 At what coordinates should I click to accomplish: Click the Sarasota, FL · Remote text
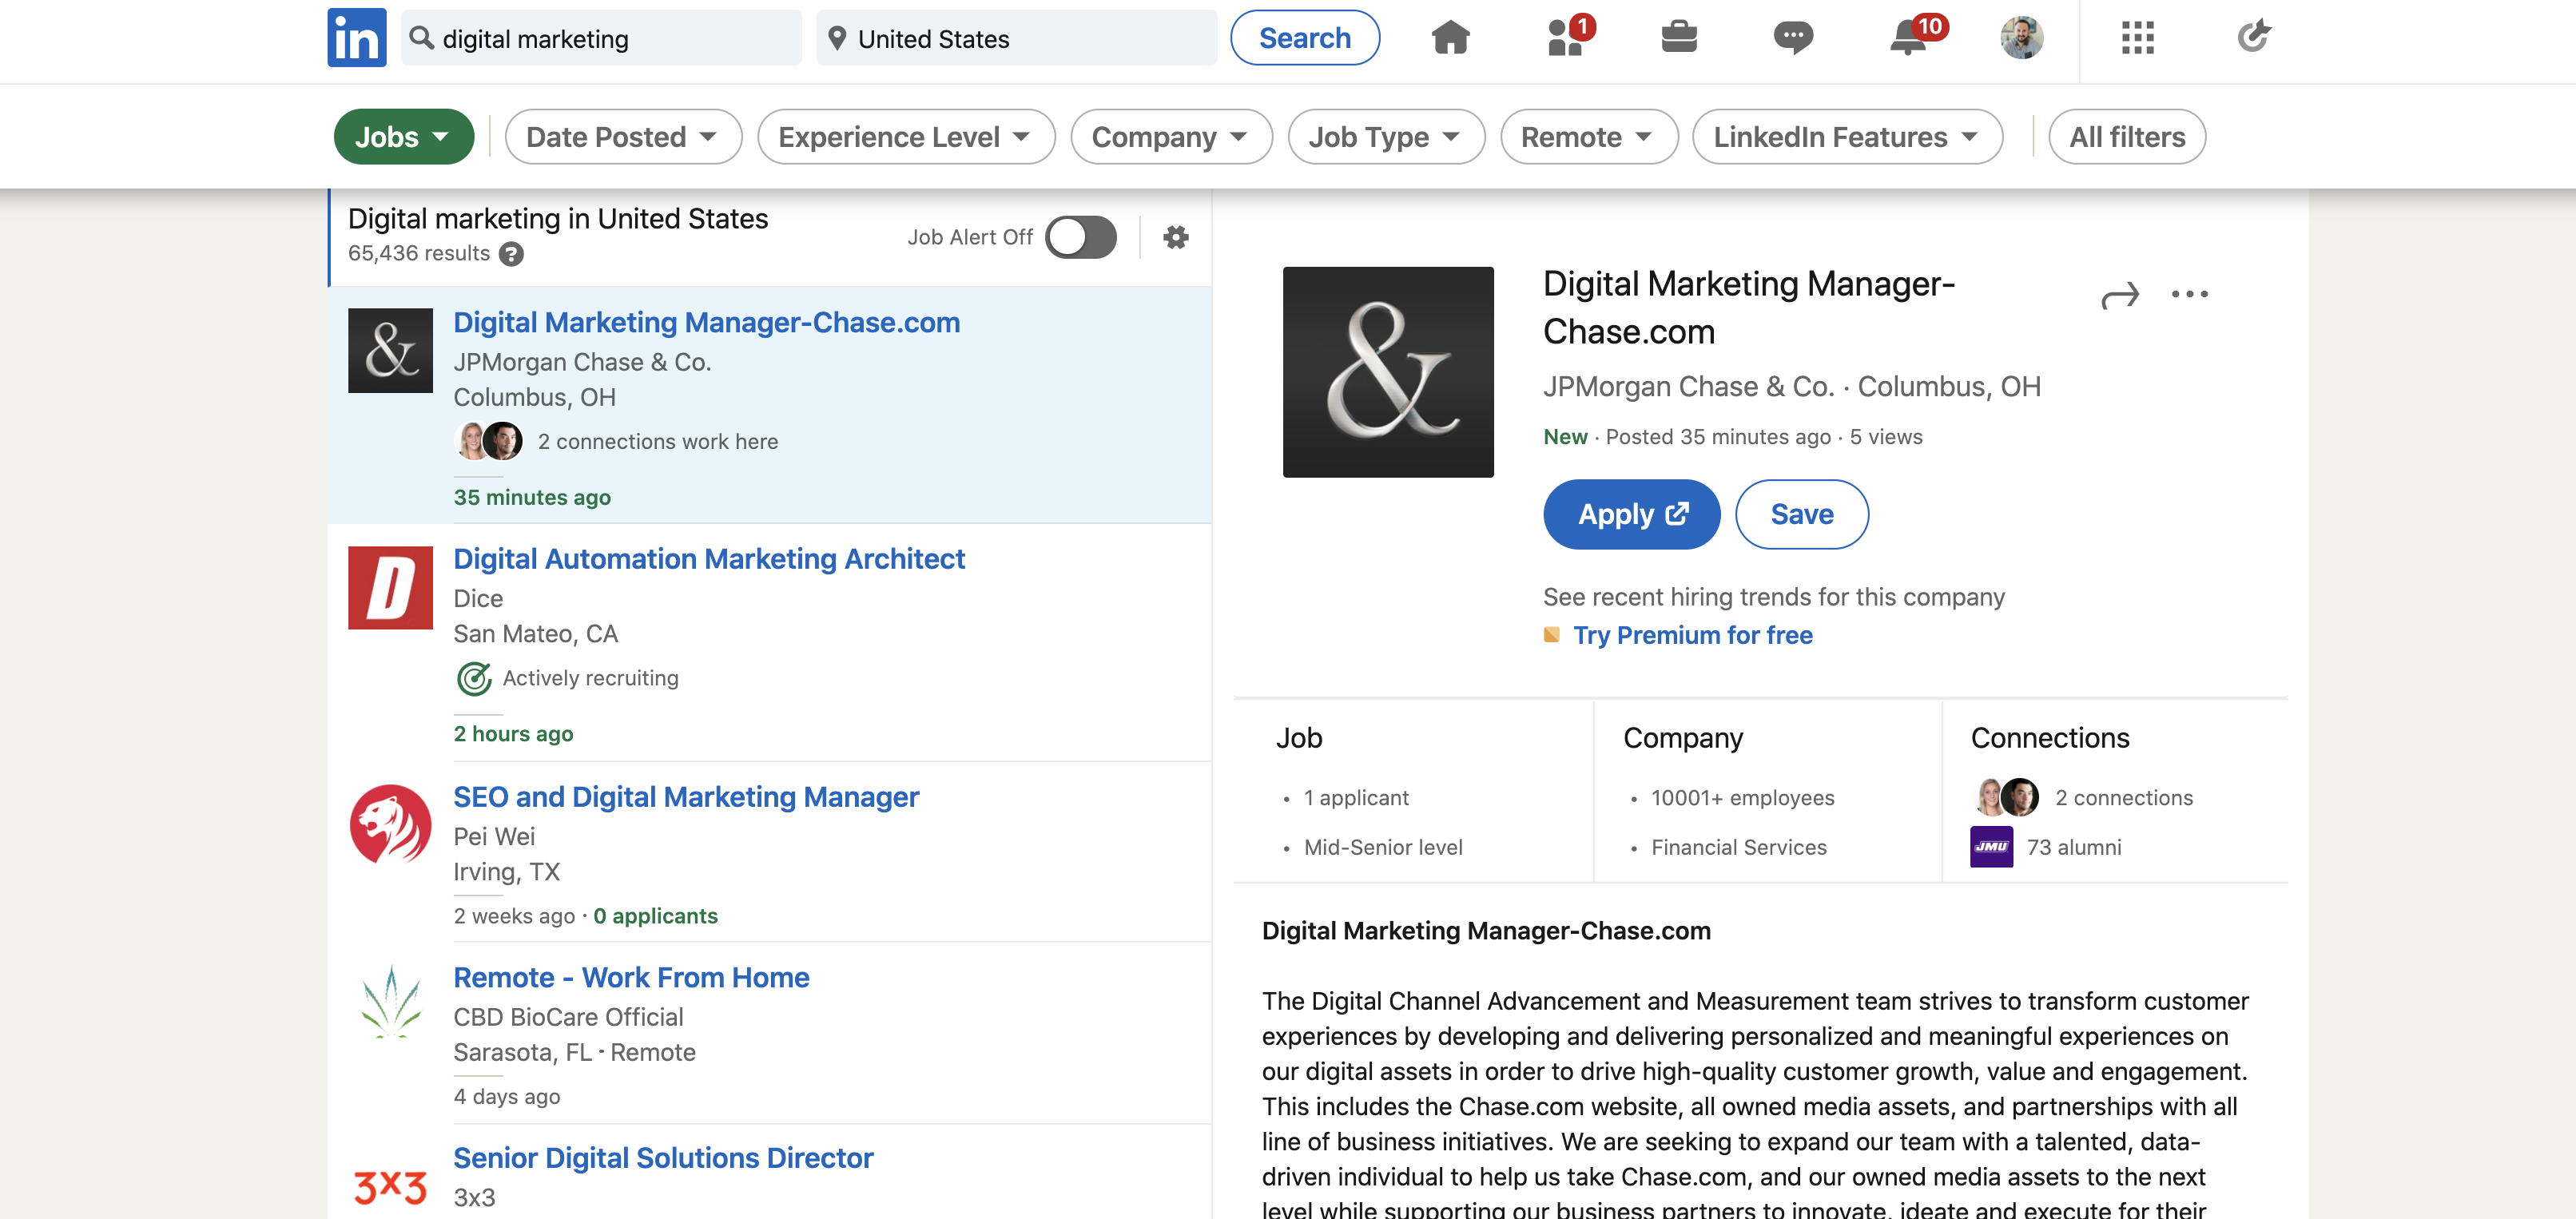coord(574,1052)
